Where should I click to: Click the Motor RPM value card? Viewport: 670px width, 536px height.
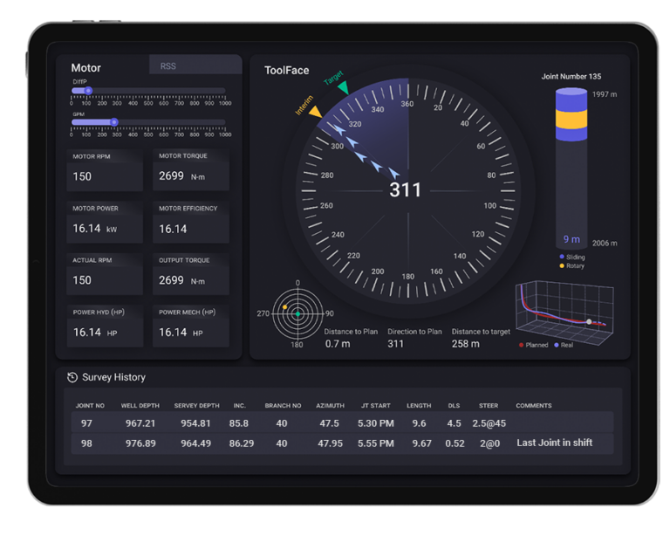106,170
